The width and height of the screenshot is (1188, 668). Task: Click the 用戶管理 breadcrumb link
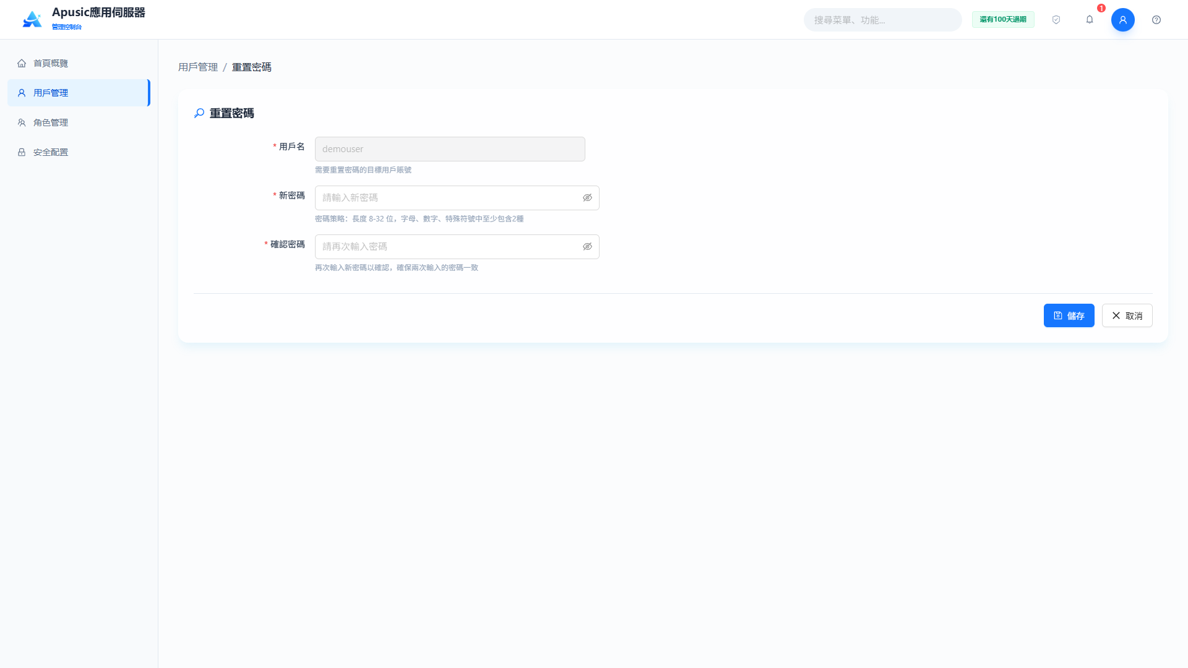[x=198, y=67]
